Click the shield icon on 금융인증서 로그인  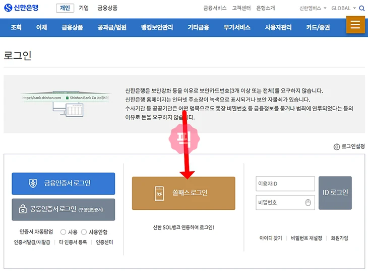pos(33,183)
